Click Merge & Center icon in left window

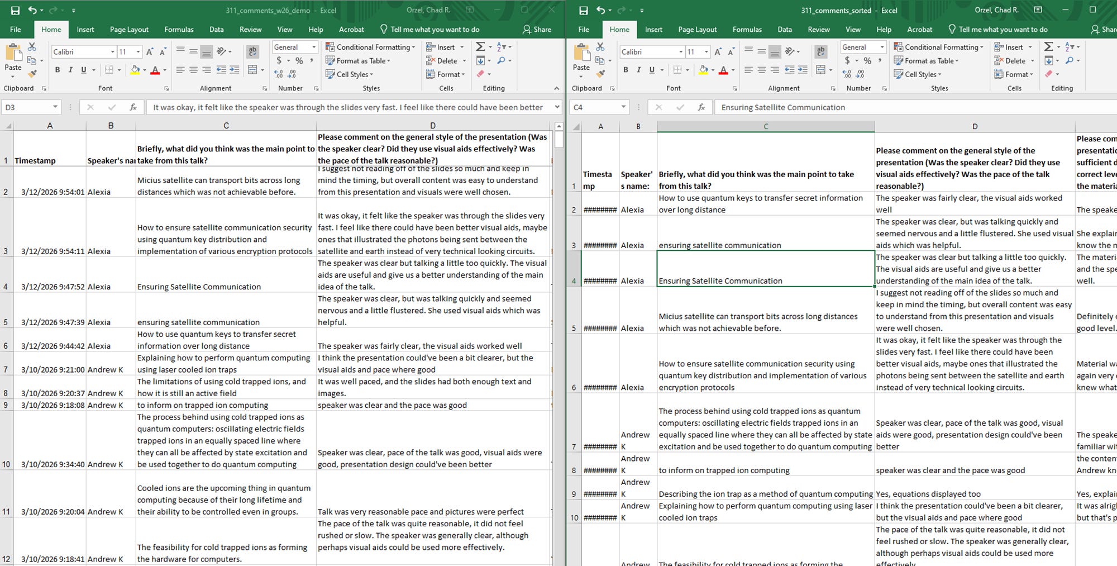(252, 70)
